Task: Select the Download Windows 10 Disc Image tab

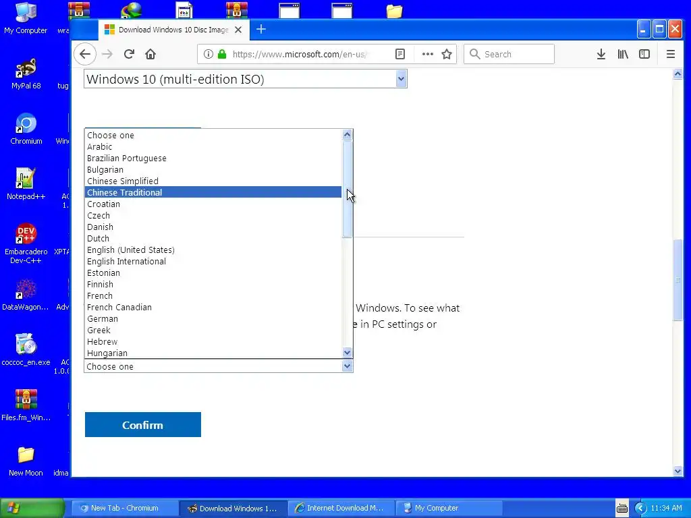Action: coord(173,30)
